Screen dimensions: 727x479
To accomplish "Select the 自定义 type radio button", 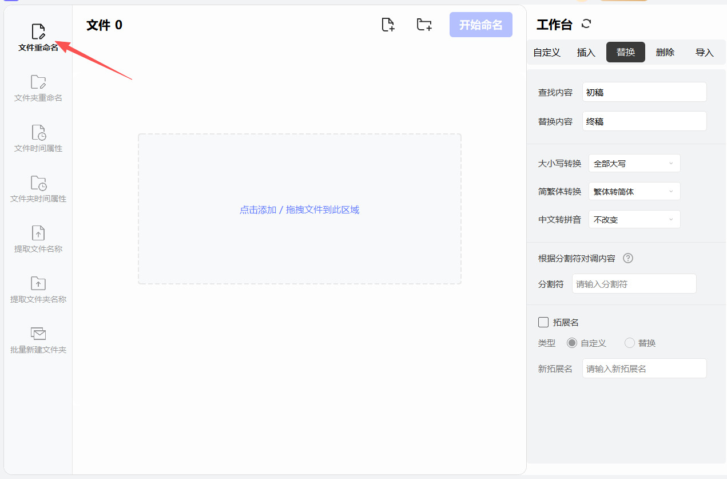I will click(572, 343).
